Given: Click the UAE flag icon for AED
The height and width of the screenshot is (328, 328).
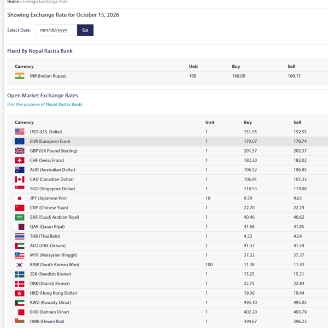Looking at the screenshot, I should click(20, 245).
